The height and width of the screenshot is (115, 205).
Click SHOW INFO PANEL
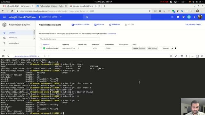coord(193,25)
